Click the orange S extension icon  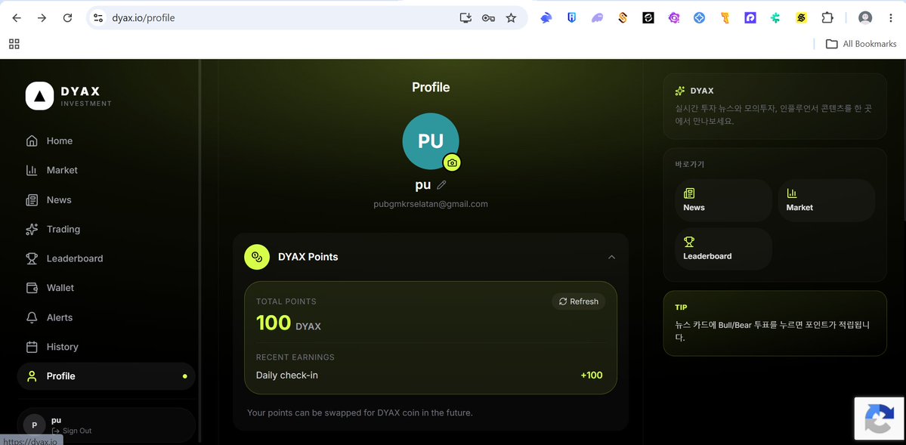coord(623,18)
